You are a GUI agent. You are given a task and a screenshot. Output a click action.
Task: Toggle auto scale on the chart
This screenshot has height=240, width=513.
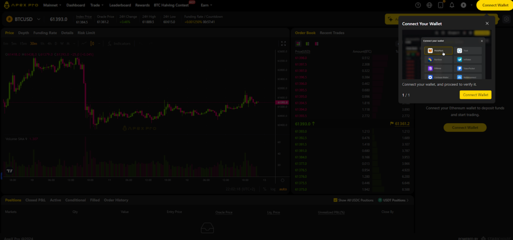[283, 189]
